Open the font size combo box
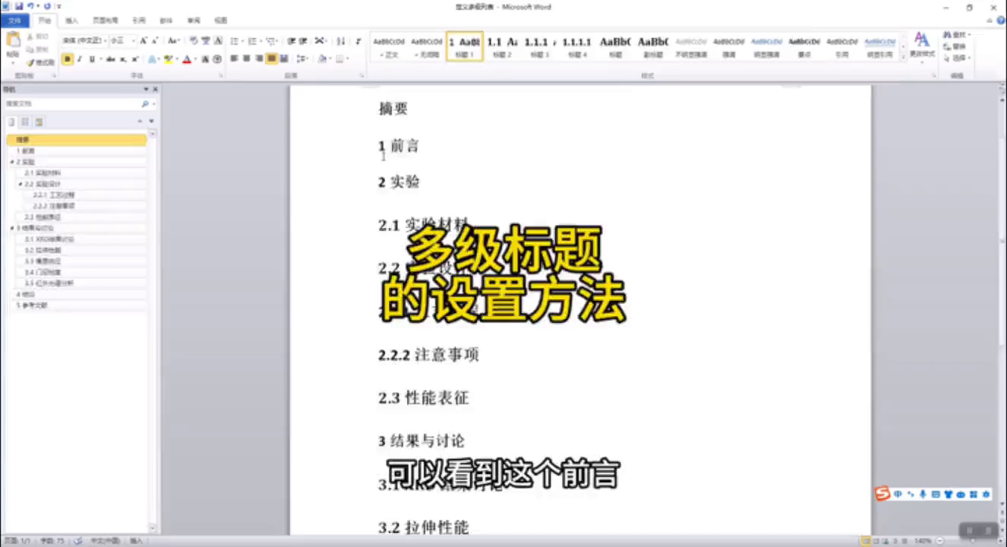Viewport: 1007px width, 547px height. pyautogui.click(x=123, y=41)
